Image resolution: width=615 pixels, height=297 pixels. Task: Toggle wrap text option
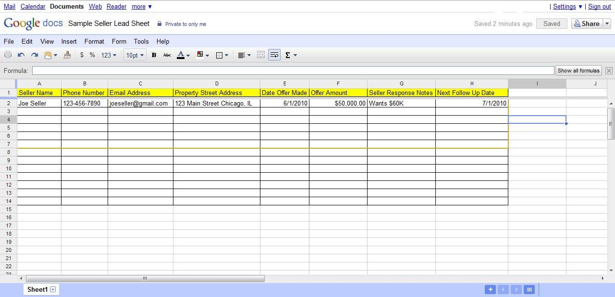pyautogui.click(x=274, y=55)
